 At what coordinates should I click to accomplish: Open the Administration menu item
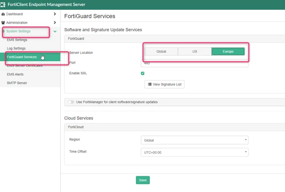point(17,23)
